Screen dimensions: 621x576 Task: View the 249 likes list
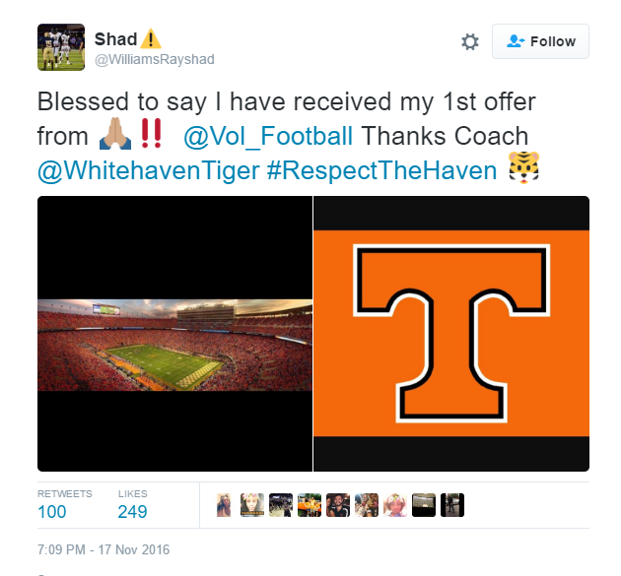pyautogui.click(x=132, y=505)
